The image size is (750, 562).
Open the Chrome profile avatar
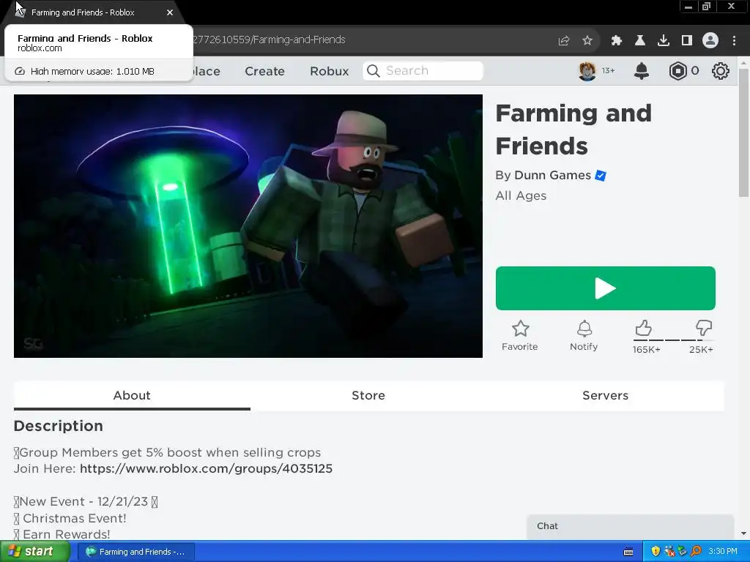tap(710, 40)
